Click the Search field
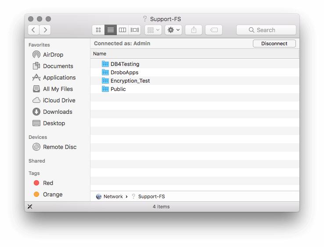The image size is (324, 247). pos(266,30)
